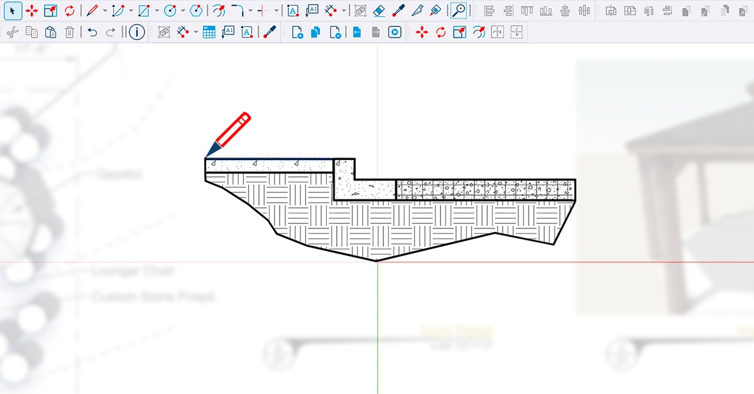Pick the Scale tool in top toolbar row

tap(51, 11)
